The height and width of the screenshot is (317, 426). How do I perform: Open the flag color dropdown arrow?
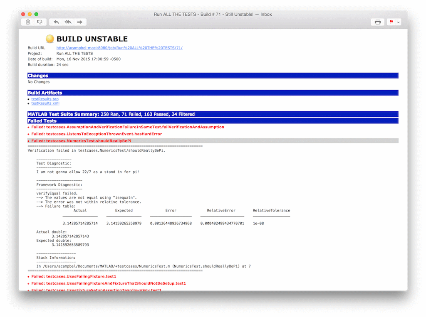(399, 22)
